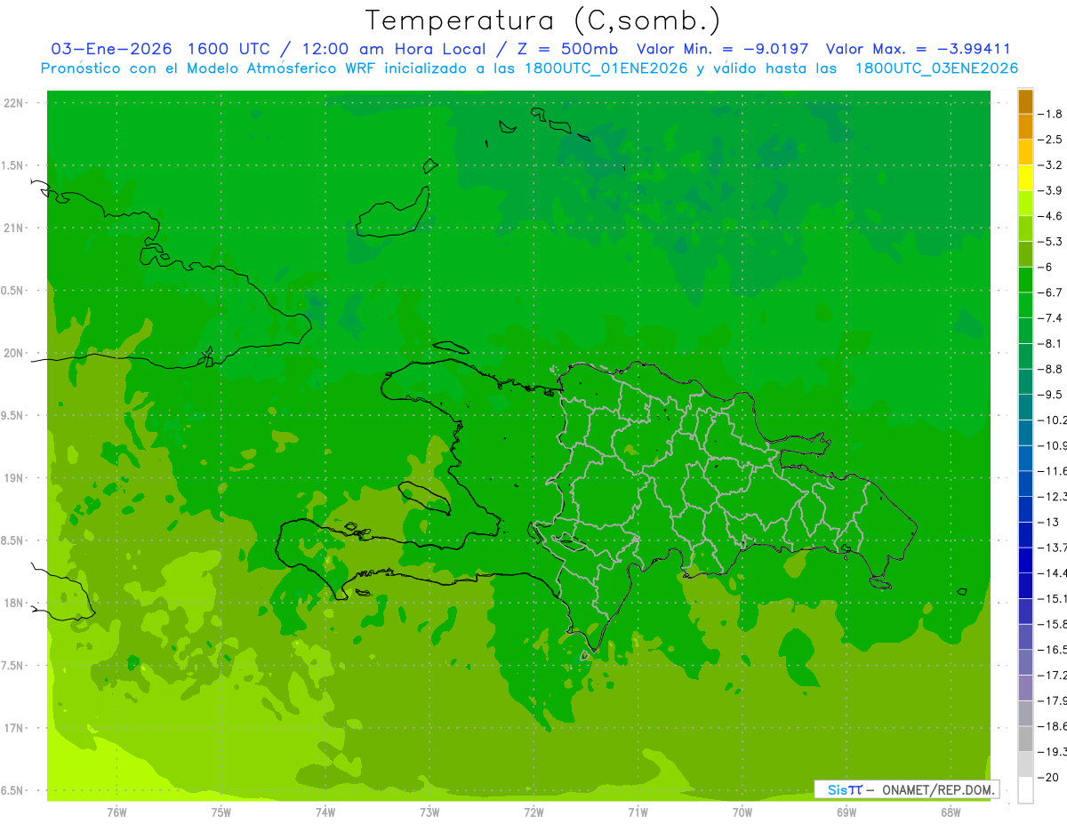
Task: Click the '1800UTC_03ENE2026' valid-until timestamp
Action: pos(935,68)
